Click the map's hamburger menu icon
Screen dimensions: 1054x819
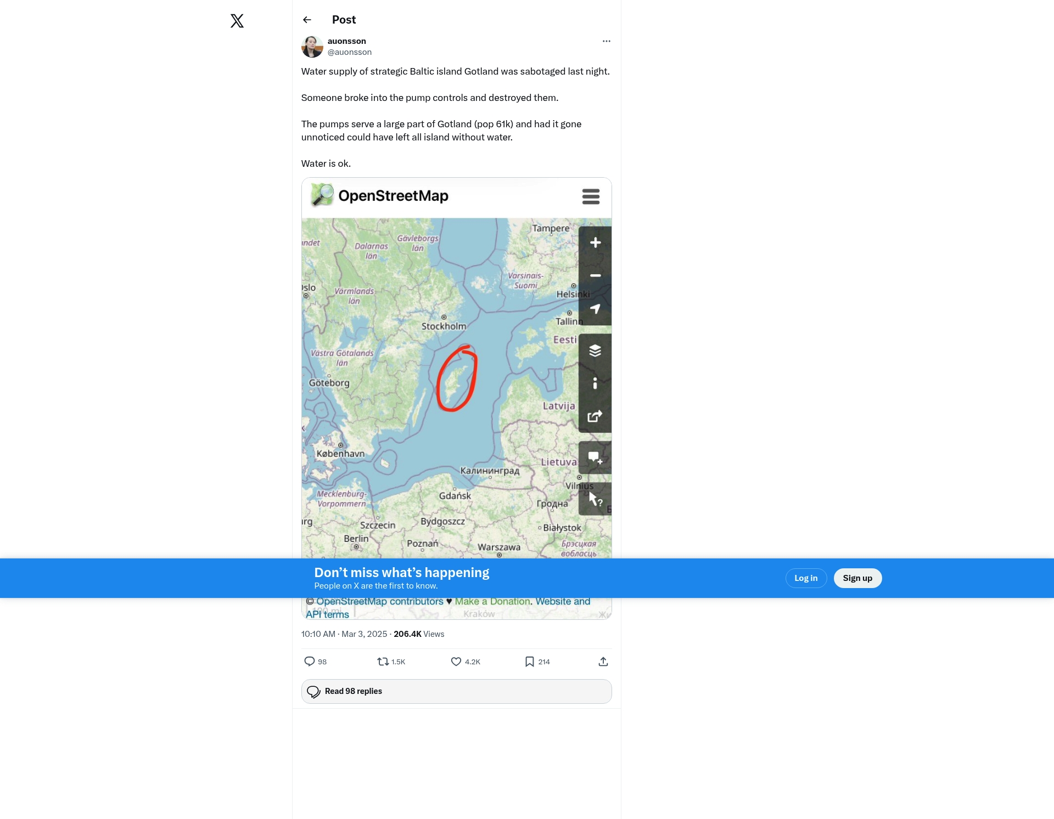(x=591, y=196)
